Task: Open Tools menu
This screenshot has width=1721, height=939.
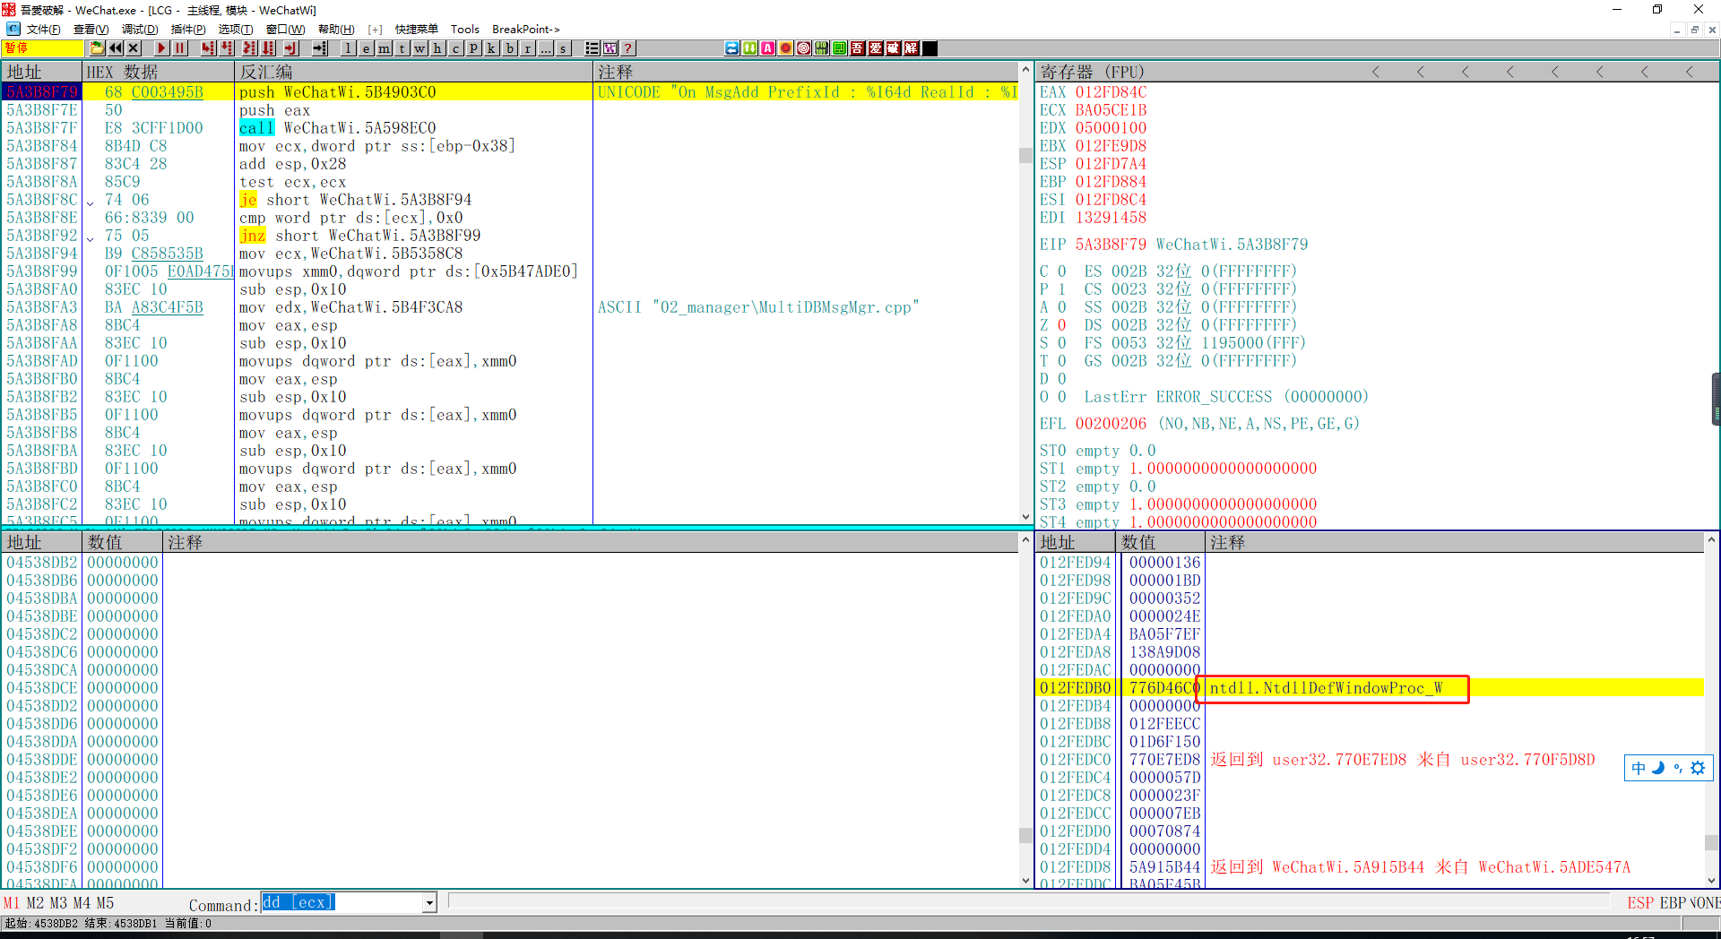Action: [x=464, y=30]
